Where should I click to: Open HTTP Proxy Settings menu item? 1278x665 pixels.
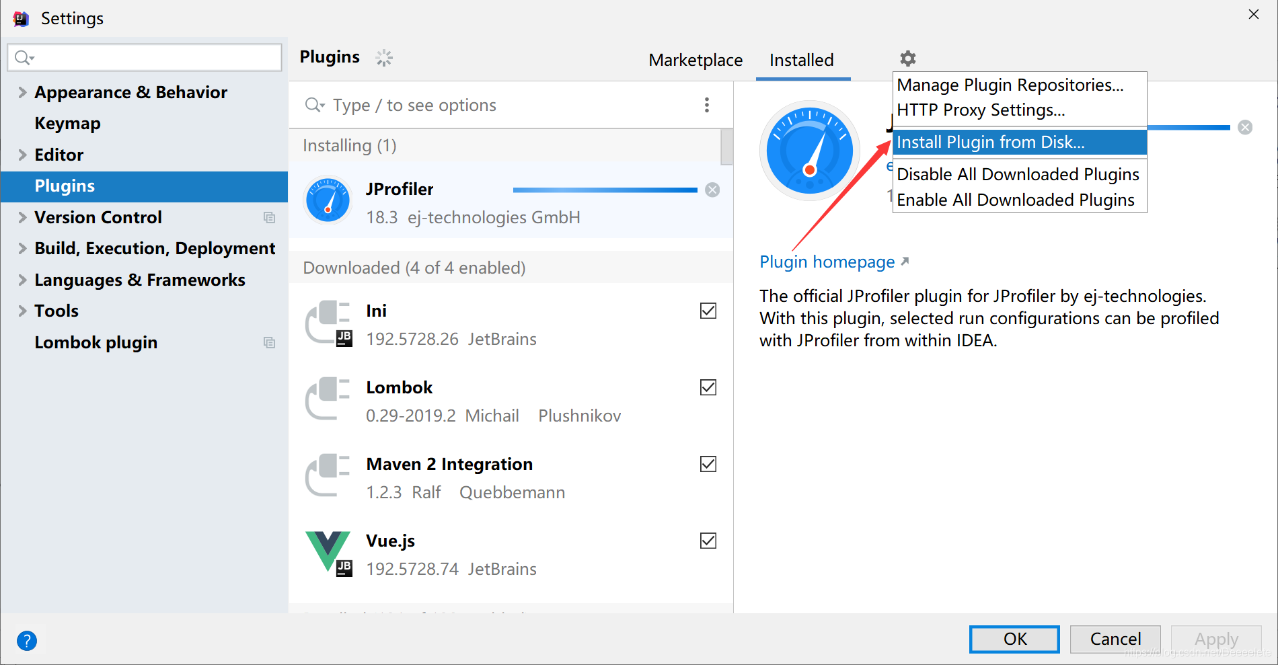point(1020,110)
